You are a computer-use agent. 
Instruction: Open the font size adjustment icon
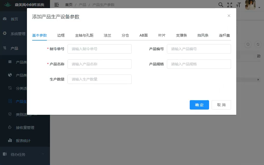coord(238,5)
